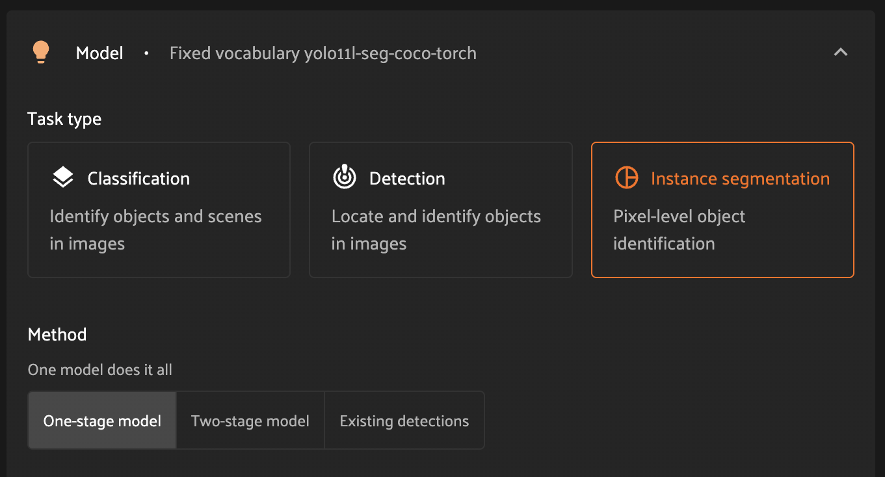Click the lightbulb icon next to Model

pyautogui.click(x=41, y=52)
